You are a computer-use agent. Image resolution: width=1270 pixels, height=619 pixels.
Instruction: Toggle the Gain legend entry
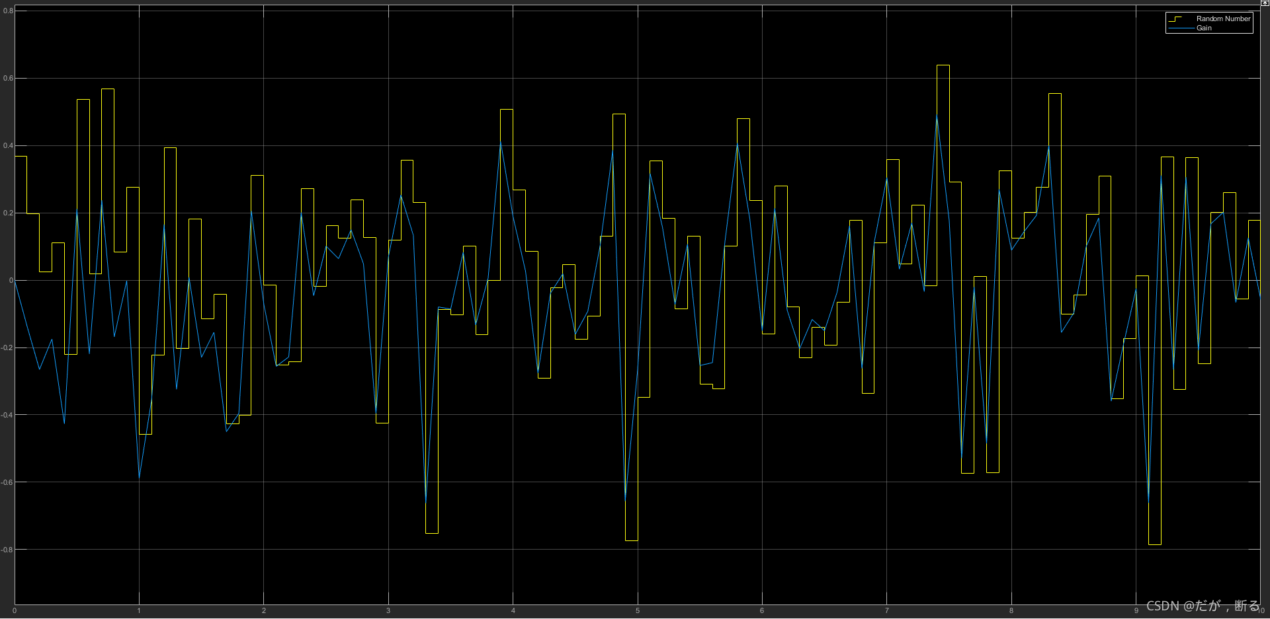pos(1204,28)
